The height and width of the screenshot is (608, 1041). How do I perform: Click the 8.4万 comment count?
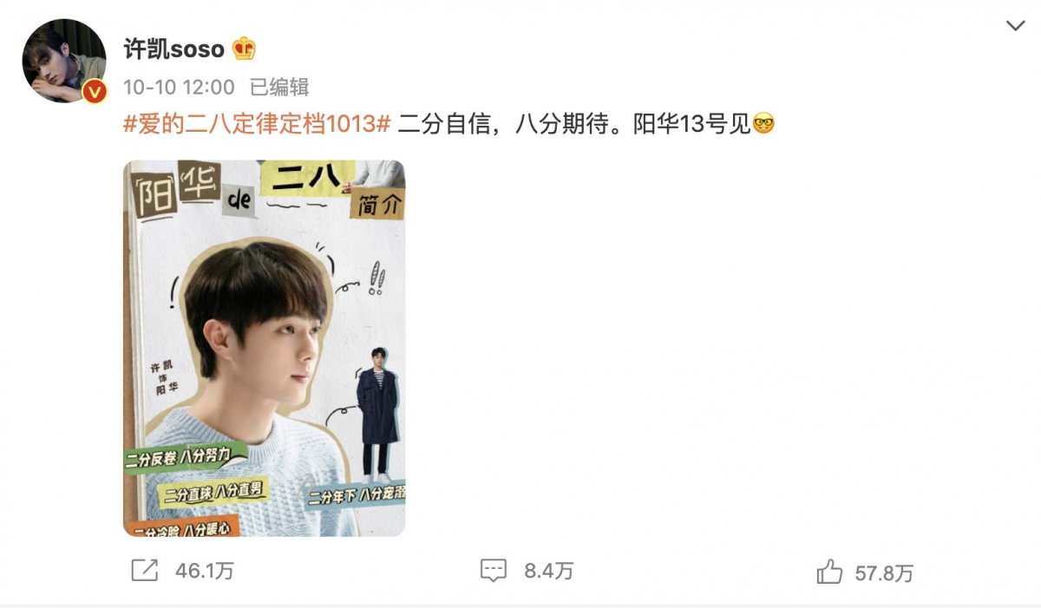[x=549, y=571]
